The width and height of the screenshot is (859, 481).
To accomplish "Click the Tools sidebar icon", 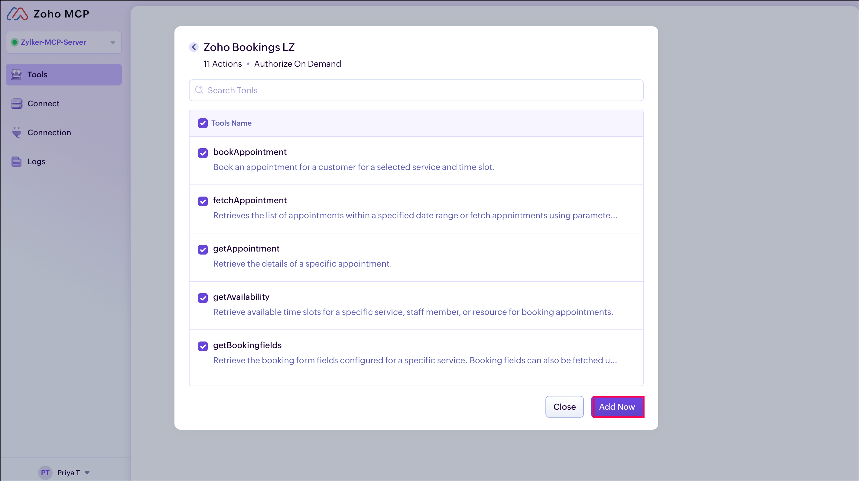I will point(16,75).
